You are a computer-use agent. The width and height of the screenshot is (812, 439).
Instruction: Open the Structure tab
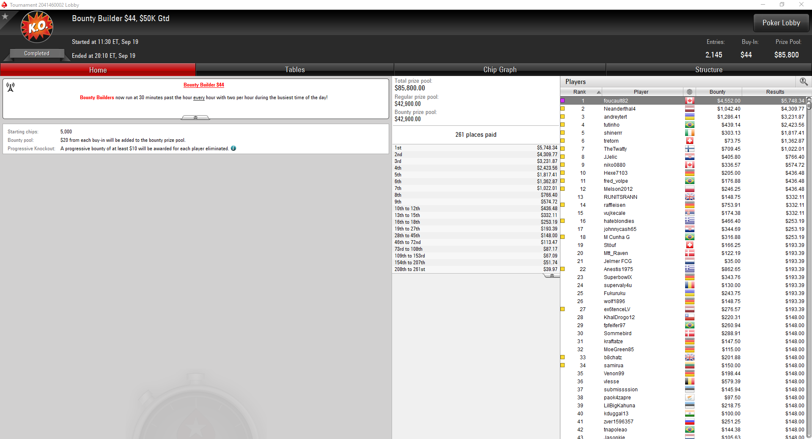(709, 70)
